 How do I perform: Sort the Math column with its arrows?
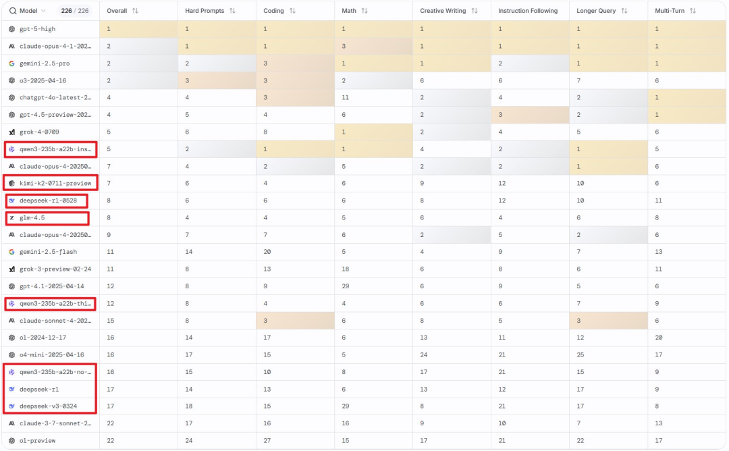pos(364,11)
